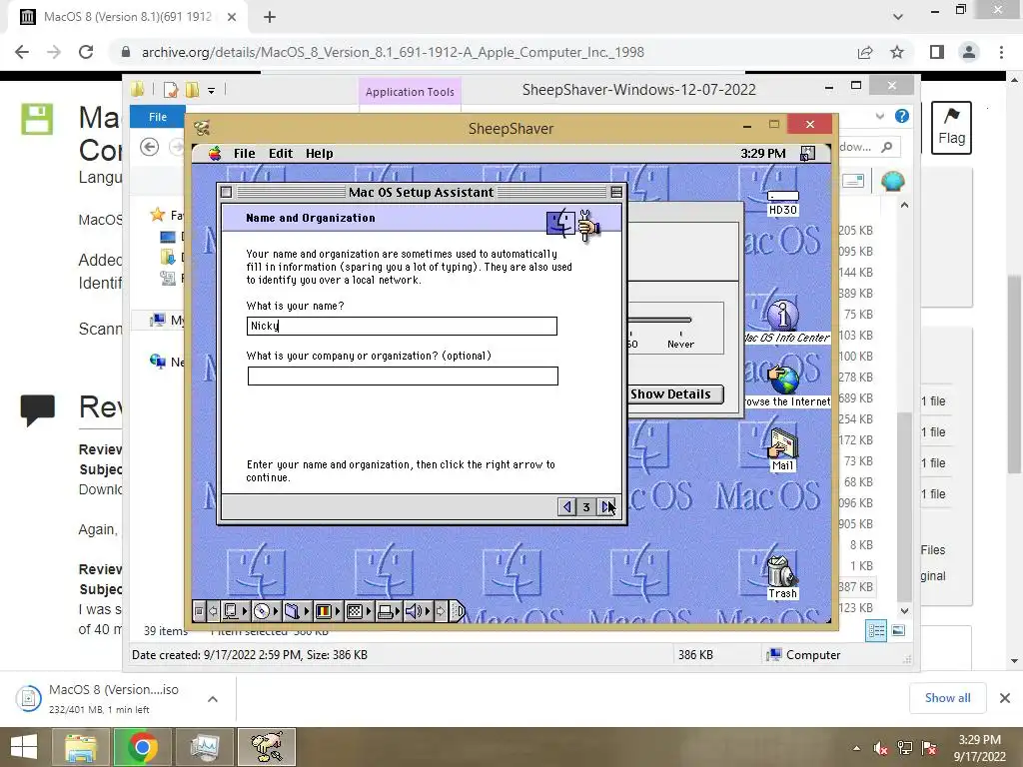The image size is (1023, 767).
Task: Expand the MacOS 8 iso download options
Action: (x=213, y=699)
